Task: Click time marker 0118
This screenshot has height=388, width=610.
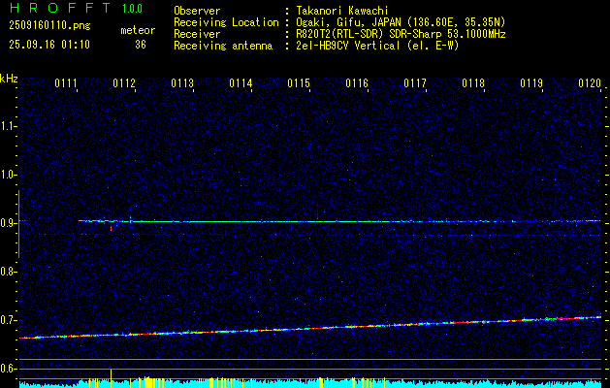Action: tap(473, 83)
